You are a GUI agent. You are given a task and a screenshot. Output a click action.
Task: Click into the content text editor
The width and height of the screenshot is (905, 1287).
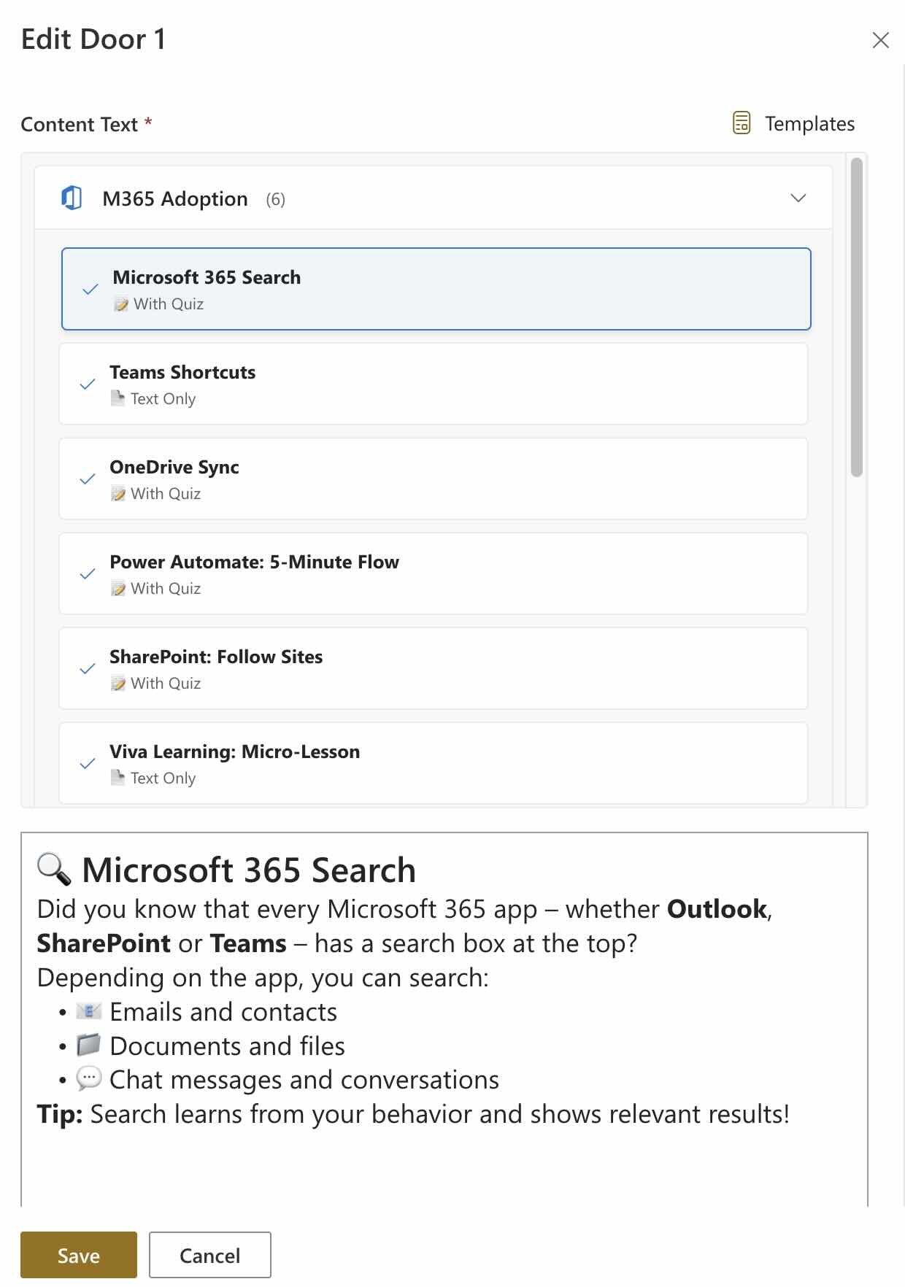[x=444, y=1160]
